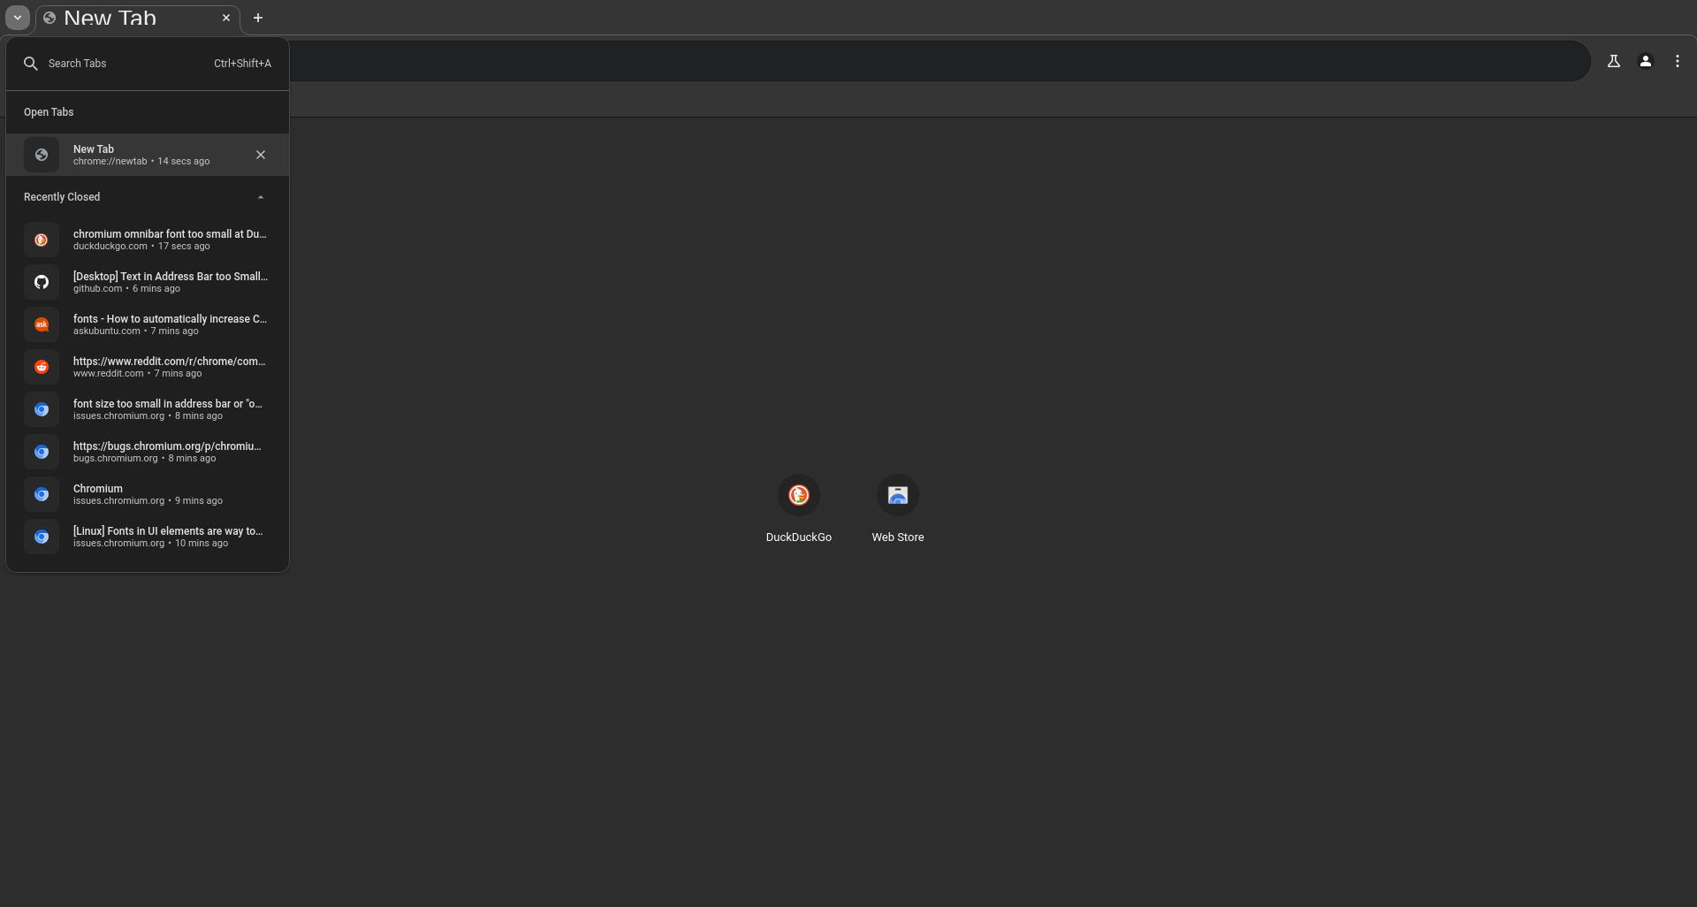The image size is (1697, 907).
Task: Reopen the askubuntu fonts question entry
Action: (x=148, y=324)
